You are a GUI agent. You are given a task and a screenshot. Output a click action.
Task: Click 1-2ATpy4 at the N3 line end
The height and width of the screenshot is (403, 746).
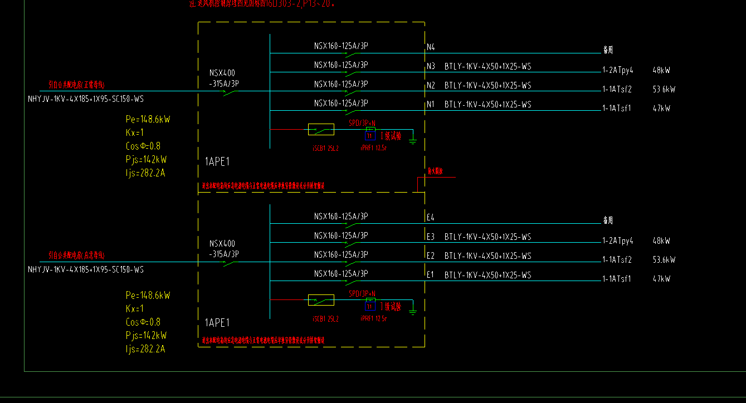pyautogui.click(x=618, y=71)
